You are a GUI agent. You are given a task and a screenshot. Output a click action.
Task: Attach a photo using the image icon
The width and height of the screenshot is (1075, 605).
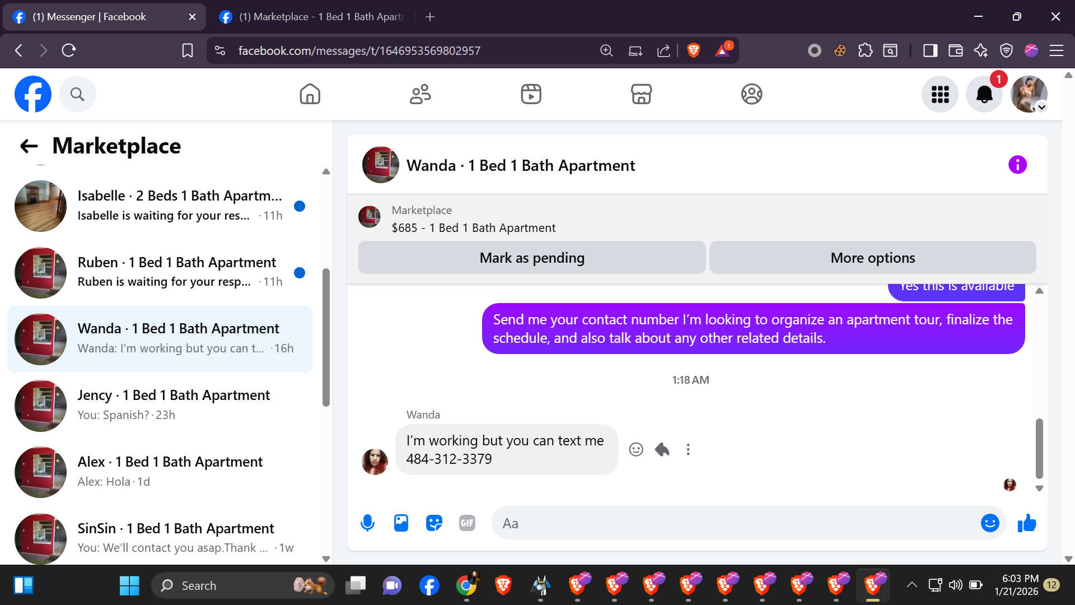coord(401,523)
